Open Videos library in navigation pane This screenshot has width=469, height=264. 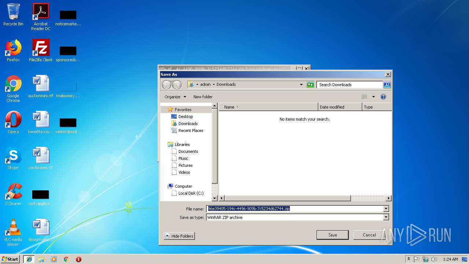[184, 172]
